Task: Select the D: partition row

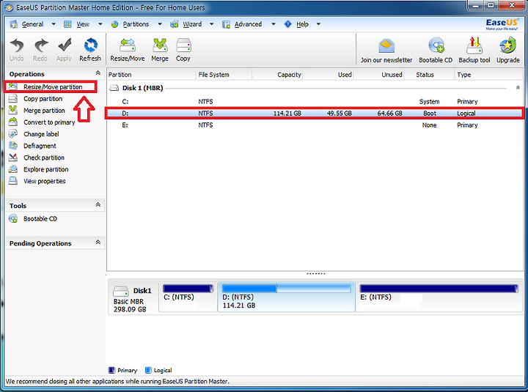Action: point(315,114)
